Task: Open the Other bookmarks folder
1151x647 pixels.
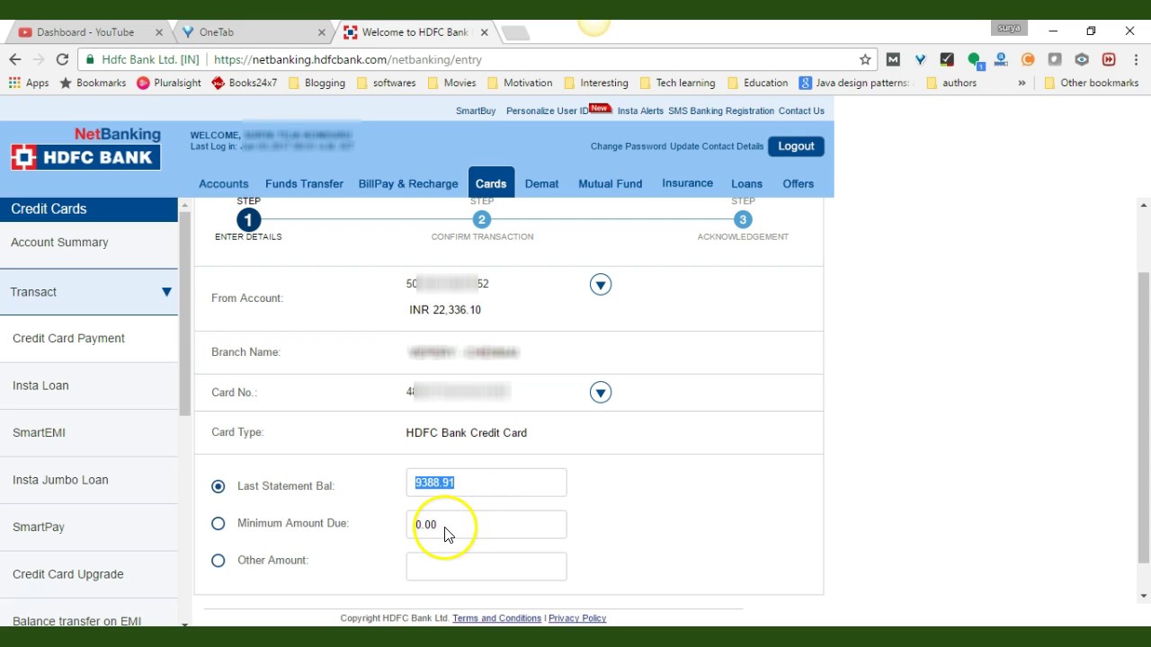Action: click(1091, 83)
